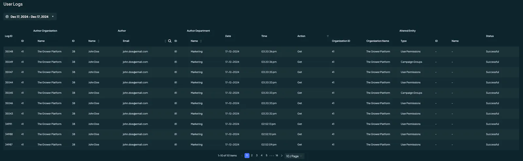The width and height of the screenshot is (523, 161).
Task: Click the Organization ID column header
Action: [341, 41]
